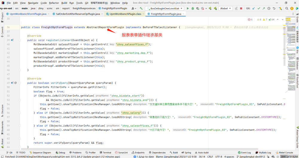
Task: Open Git history clock icon
Action: (269, 8)
